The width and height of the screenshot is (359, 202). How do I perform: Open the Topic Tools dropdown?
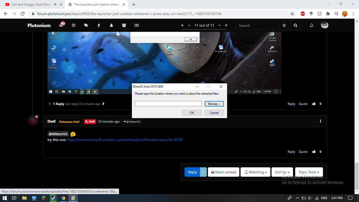coord(309,172)
